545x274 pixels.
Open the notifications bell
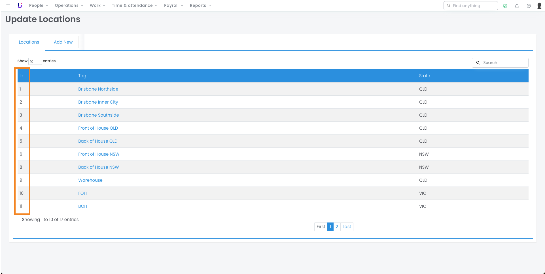pos(517,6)
